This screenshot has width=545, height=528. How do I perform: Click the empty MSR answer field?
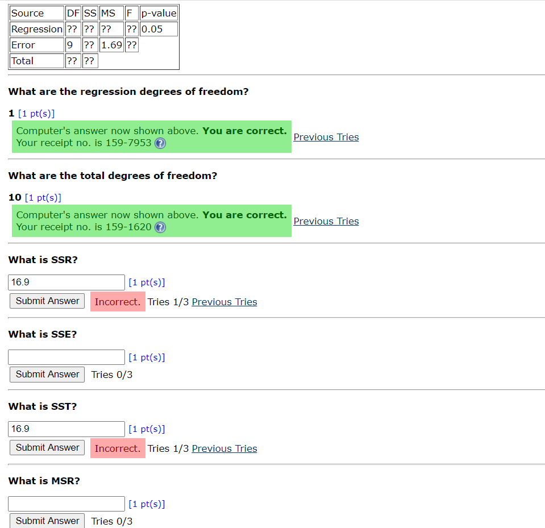(66, 504)
